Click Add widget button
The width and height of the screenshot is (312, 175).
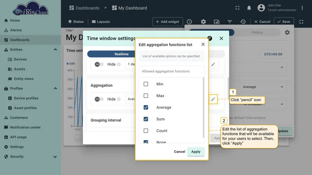[168, 22]
